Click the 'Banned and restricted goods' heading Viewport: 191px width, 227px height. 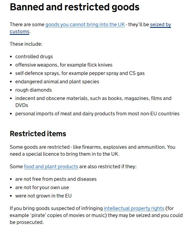(74, 7)
